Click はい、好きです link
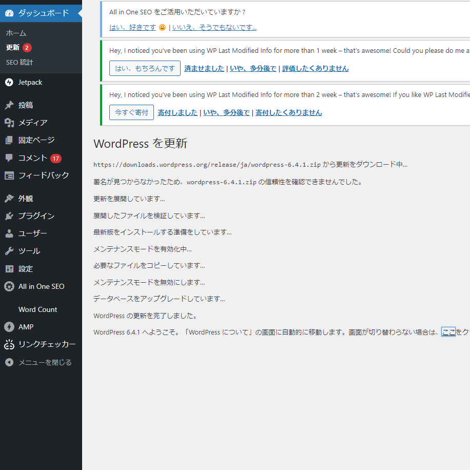The height and width of the screenshot is (470, 470). pyautogui.click(x=132, y=28)
